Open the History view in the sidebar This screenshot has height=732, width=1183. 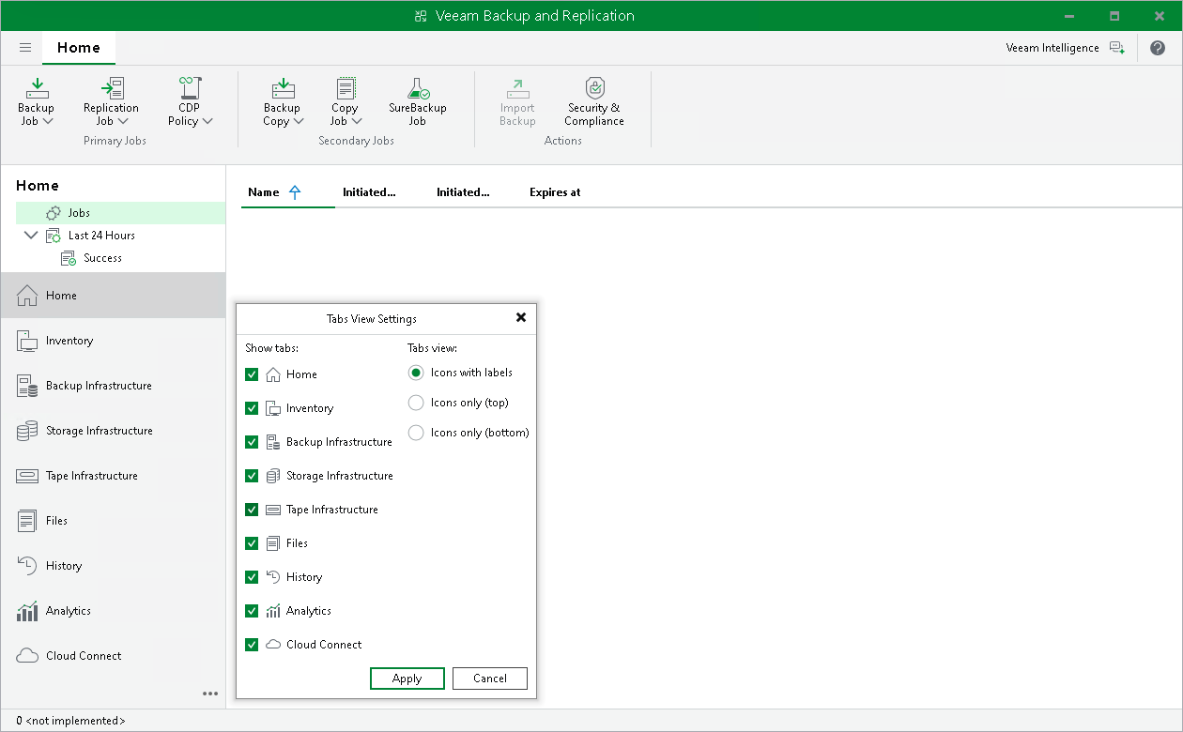[x=113, y=566]
